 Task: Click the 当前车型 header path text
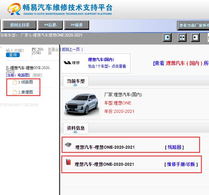(41, 35)
